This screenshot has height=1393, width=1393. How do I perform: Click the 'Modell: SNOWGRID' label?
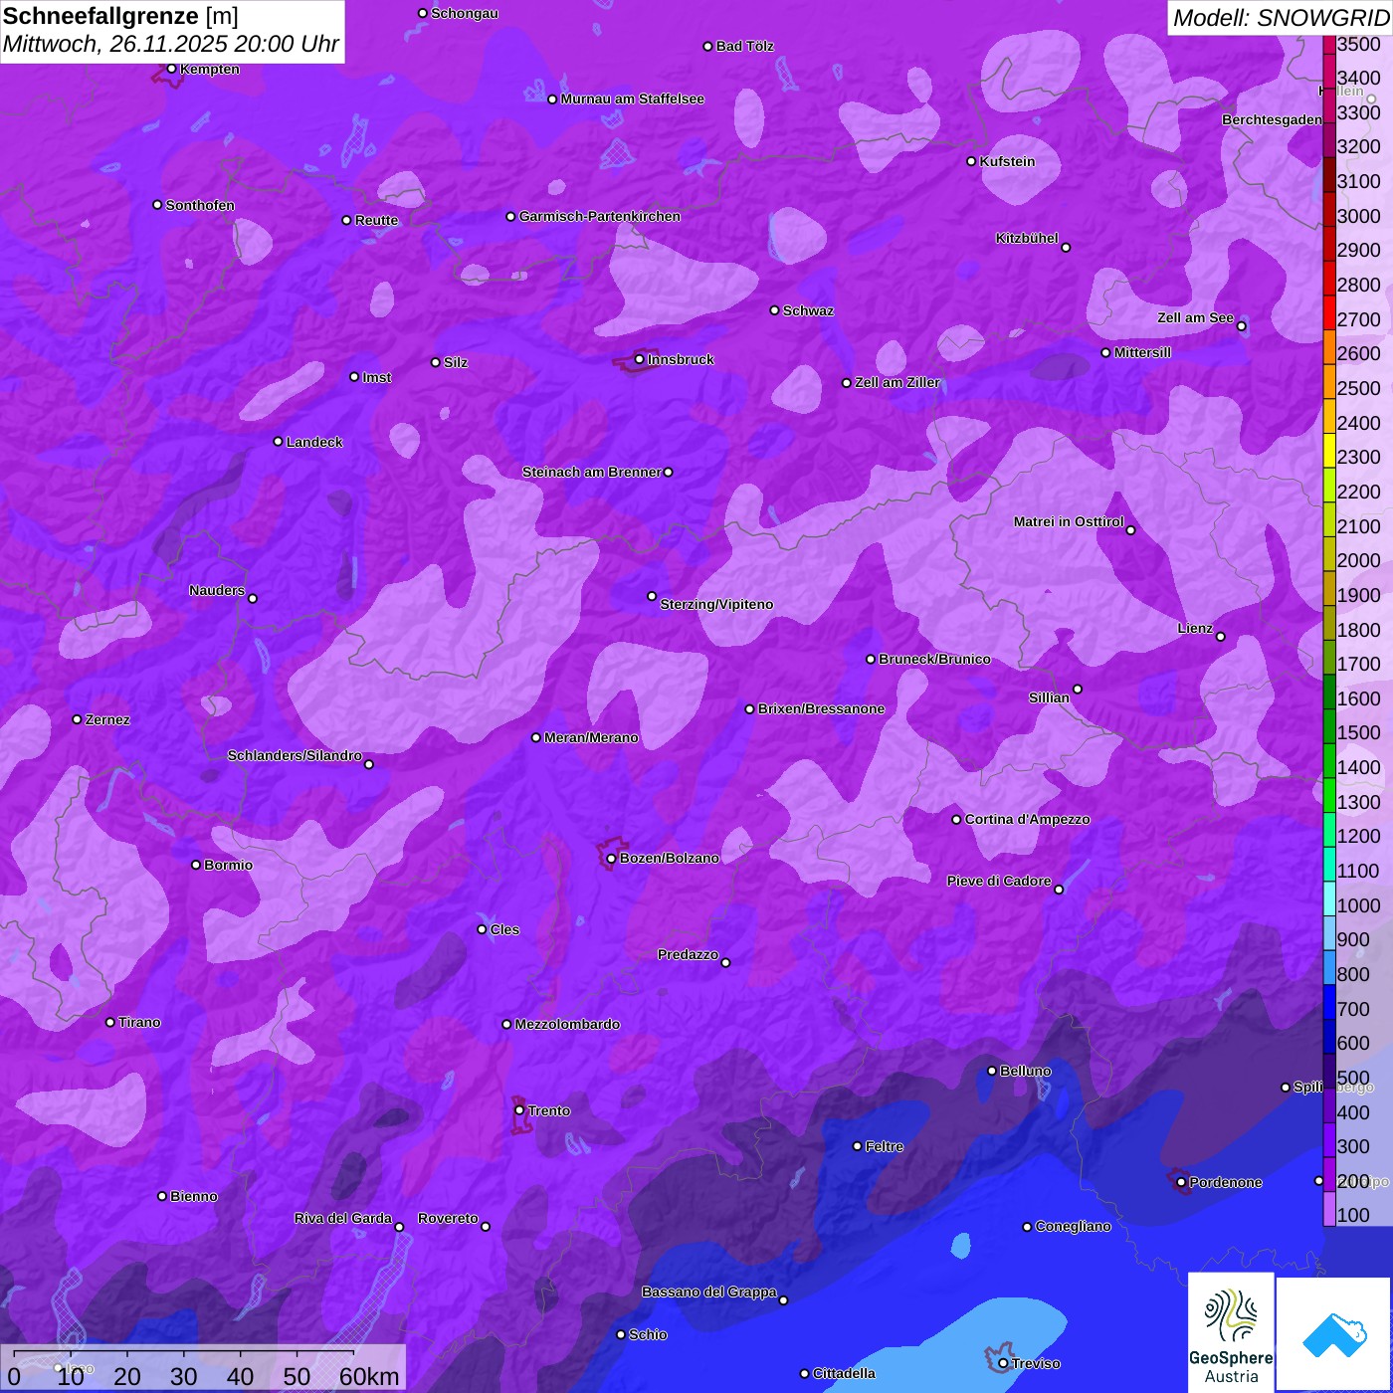point(1281,17)
